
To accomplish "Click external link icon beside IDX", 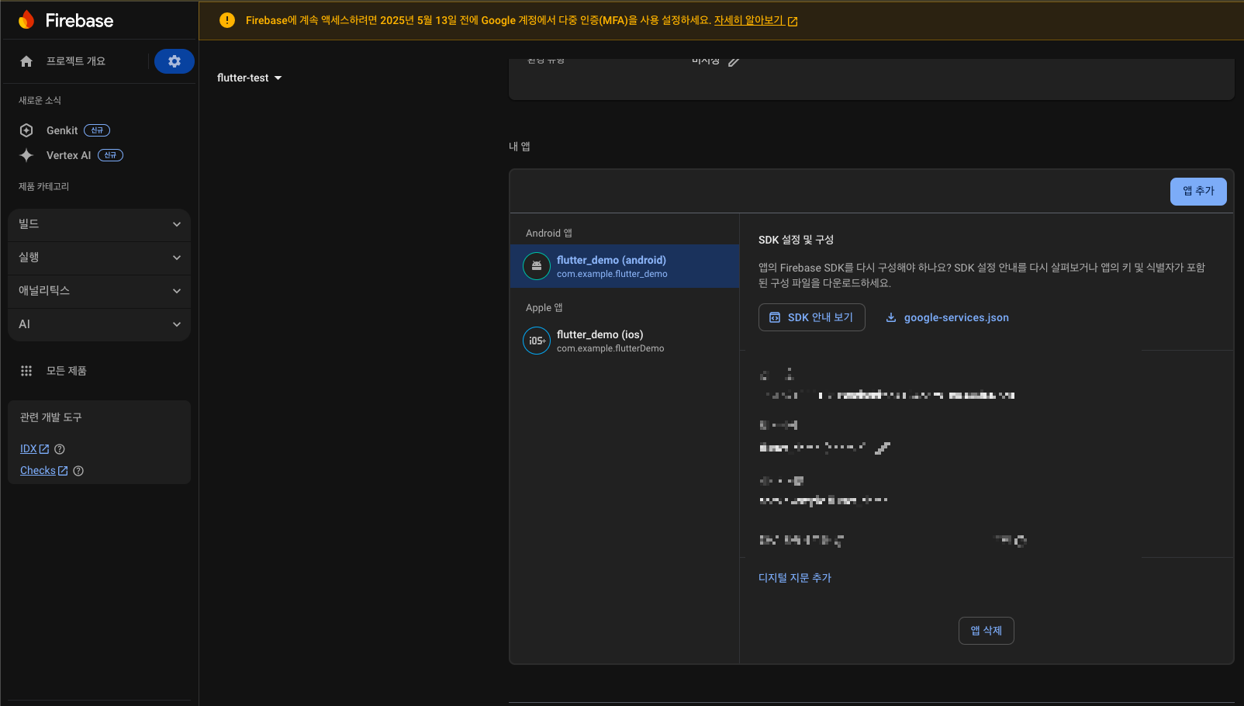I will (44, 449).
